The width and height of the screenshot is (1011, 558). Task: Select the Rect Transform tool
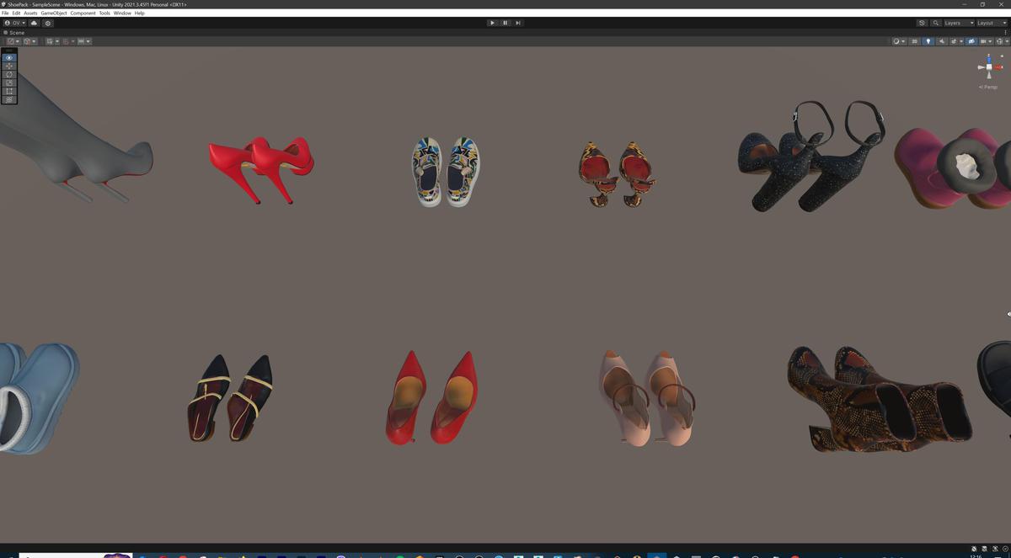(8, 91)
